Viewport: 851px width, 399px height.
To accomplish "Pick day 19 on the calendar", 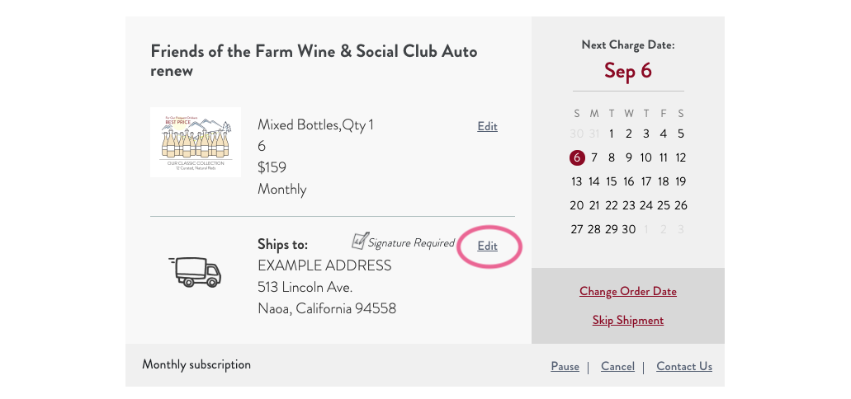I will coord(680,181).
